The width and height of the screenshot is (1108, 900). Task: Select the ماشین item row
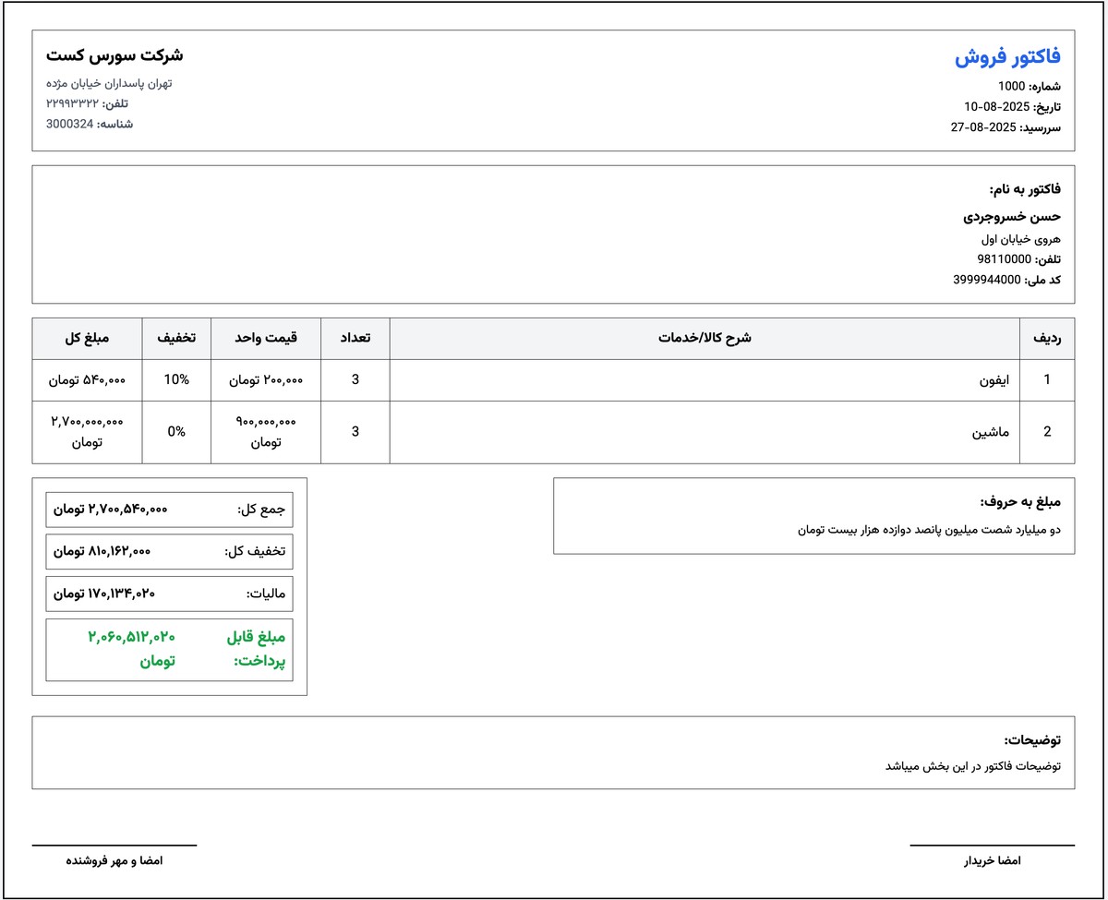point(992,431)
